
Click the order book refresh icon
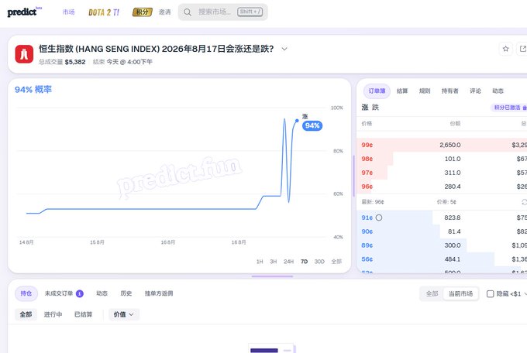524,202
